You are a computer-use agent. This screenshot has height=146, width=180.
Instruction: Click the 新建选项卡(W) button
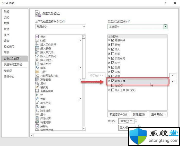pos(118,114)
